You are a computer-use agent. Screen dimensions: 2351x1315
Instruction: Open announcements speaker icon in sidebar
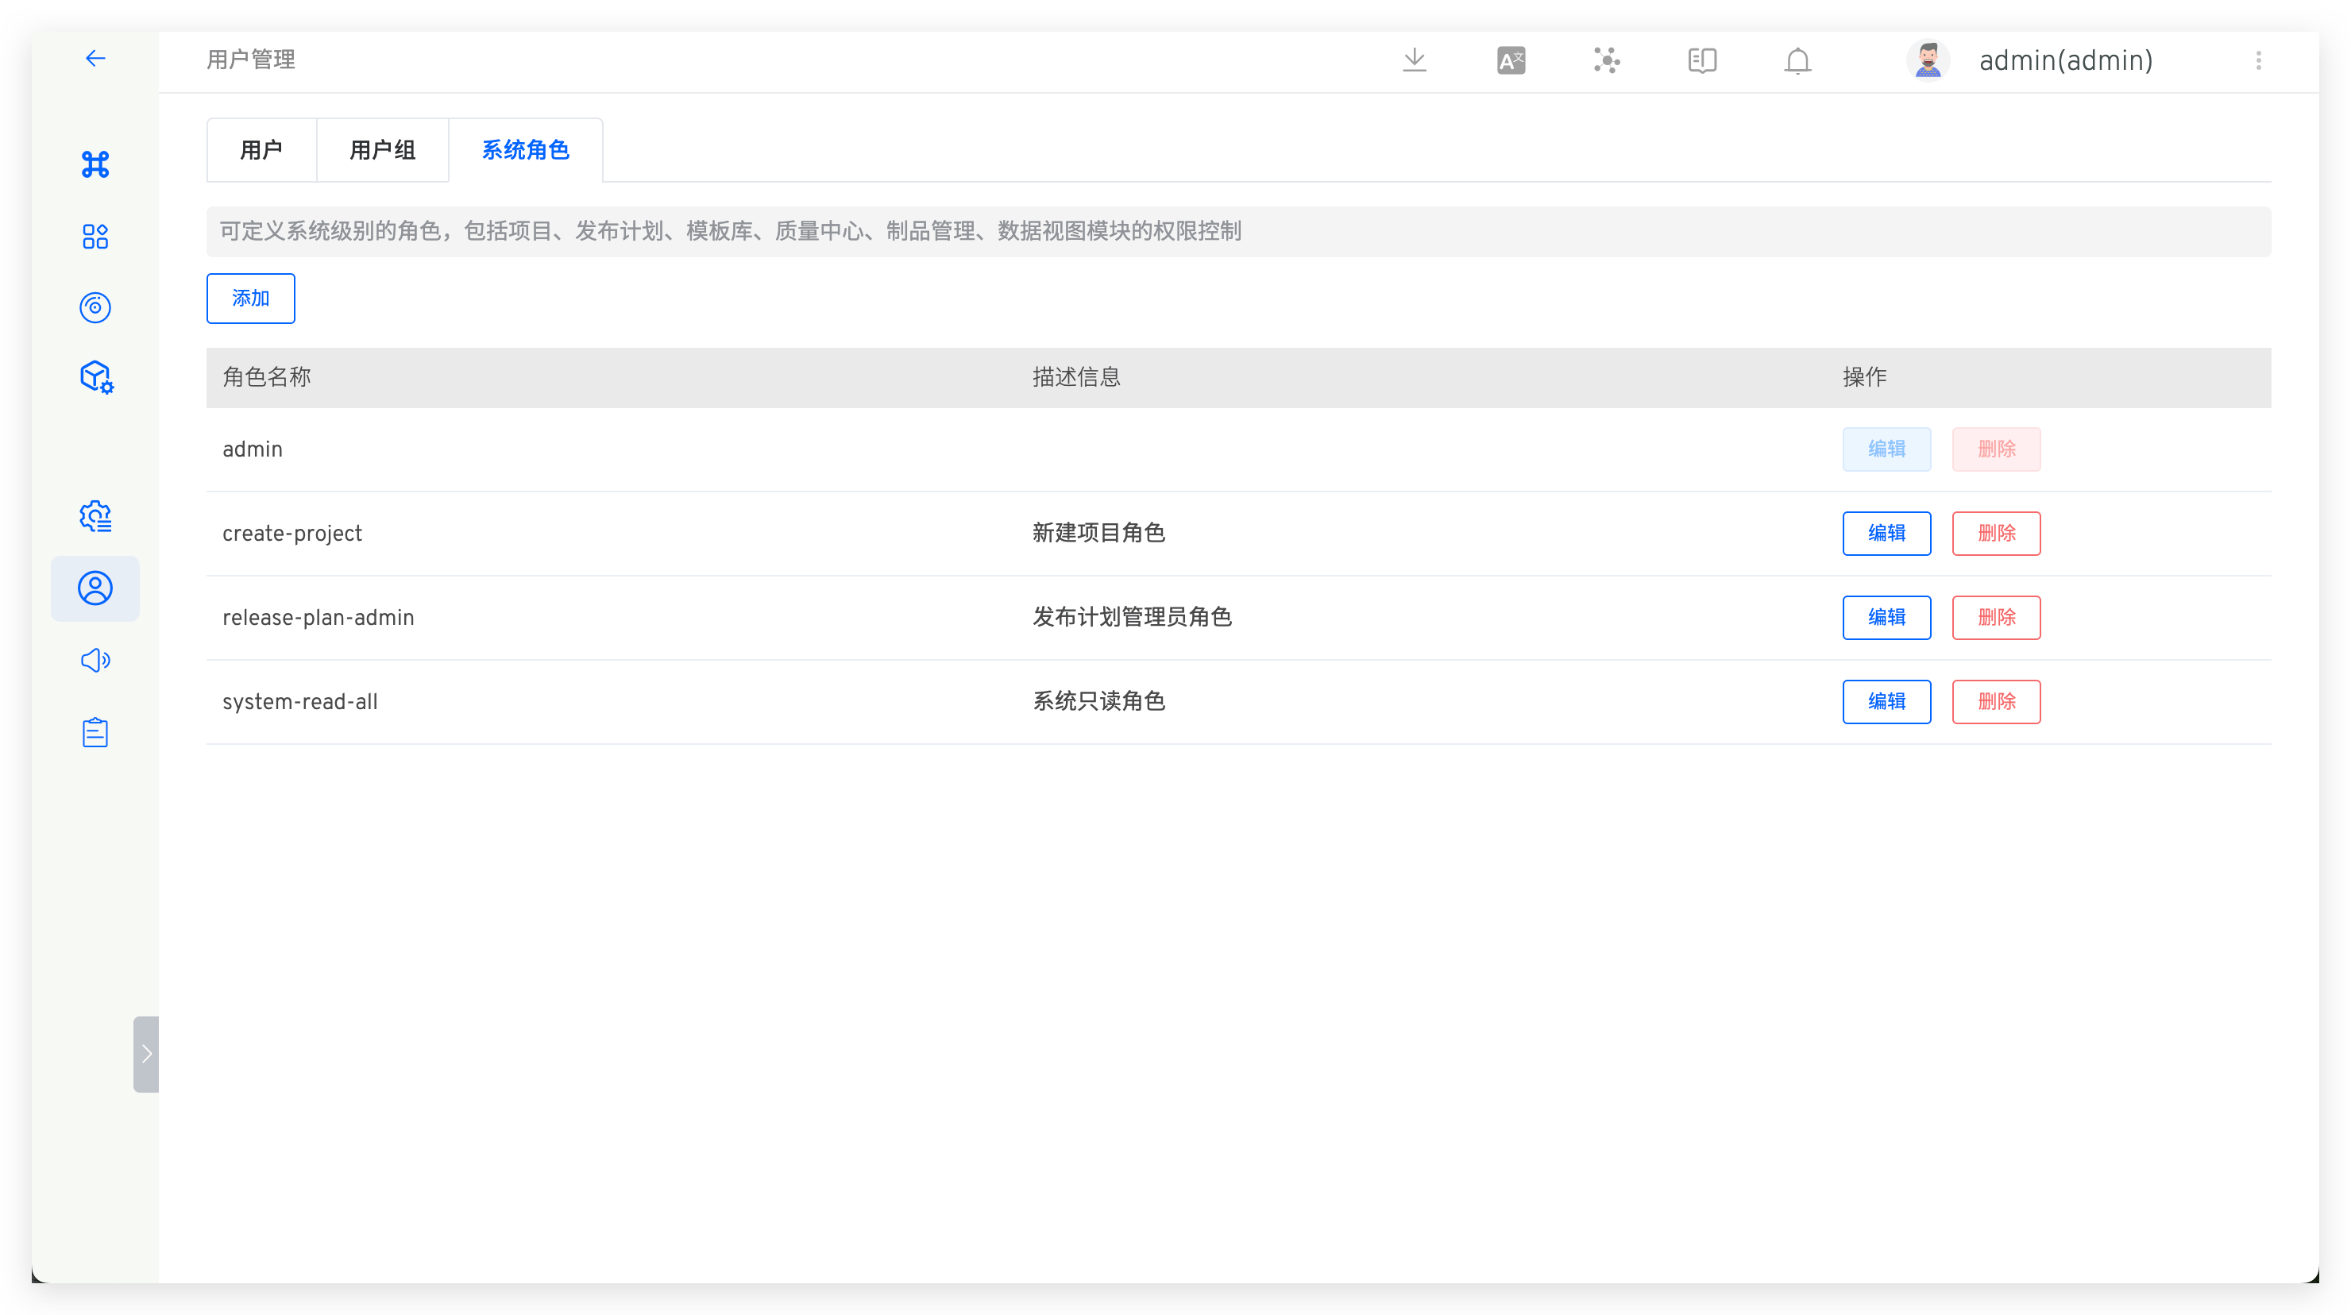pos(95,660)
